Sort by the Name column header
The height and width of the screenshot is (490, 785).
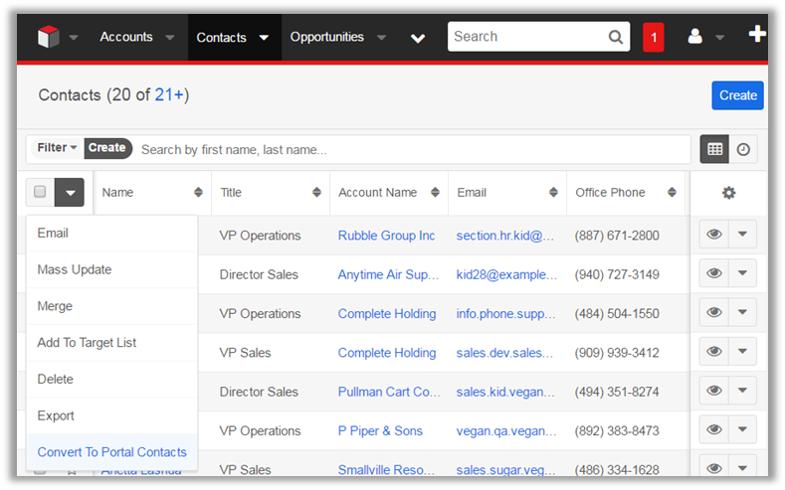coord(117,193)
